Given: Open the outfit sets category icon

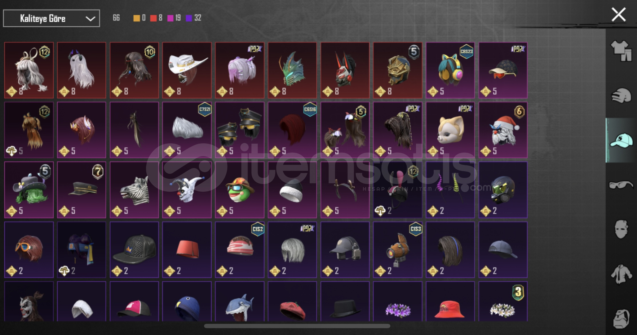Looking at the screenshot, I should [x=622, y=51].
